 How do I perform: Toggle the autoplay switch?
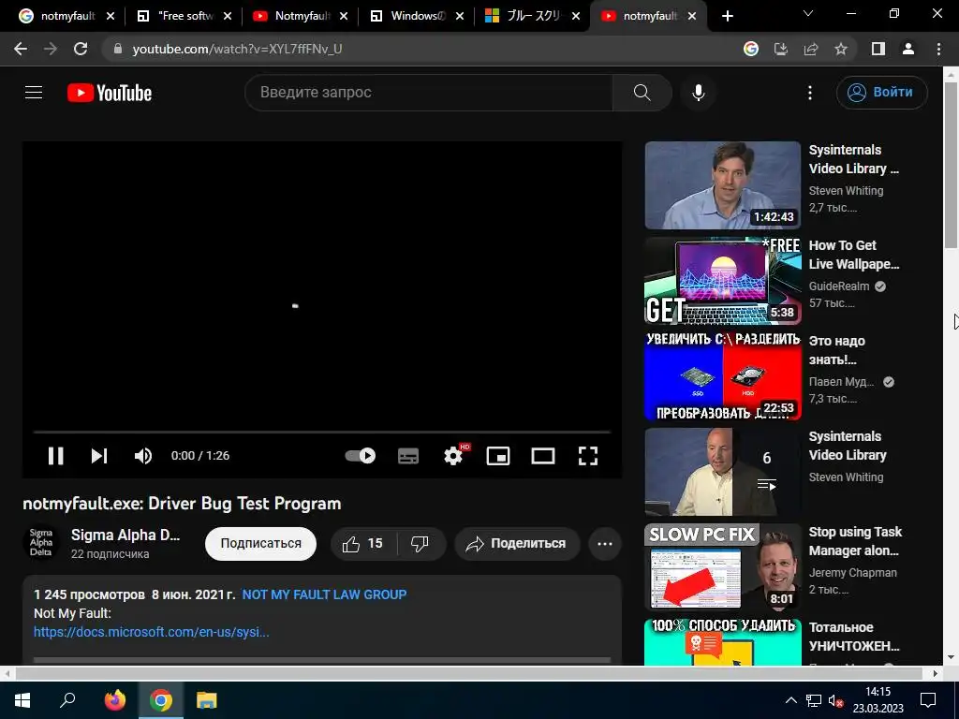tap(361, 456)
